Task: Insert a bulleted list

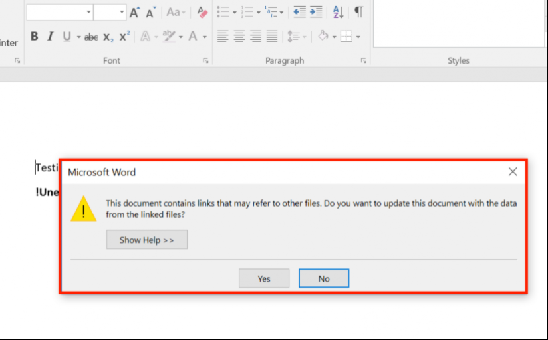Action: (x=223, y=12)
